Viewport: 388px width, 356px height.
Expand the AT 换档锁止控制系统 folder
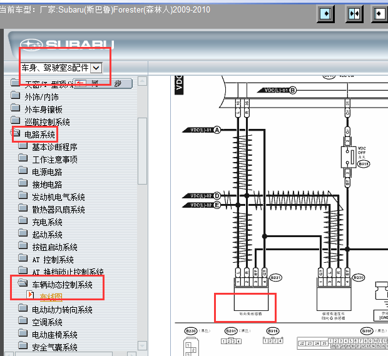point(23,270)
